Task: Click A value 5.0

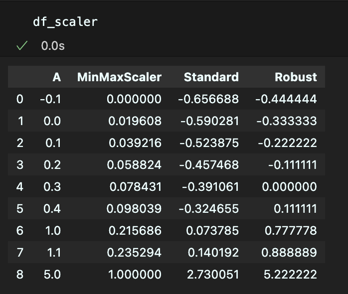Action: 52,274
